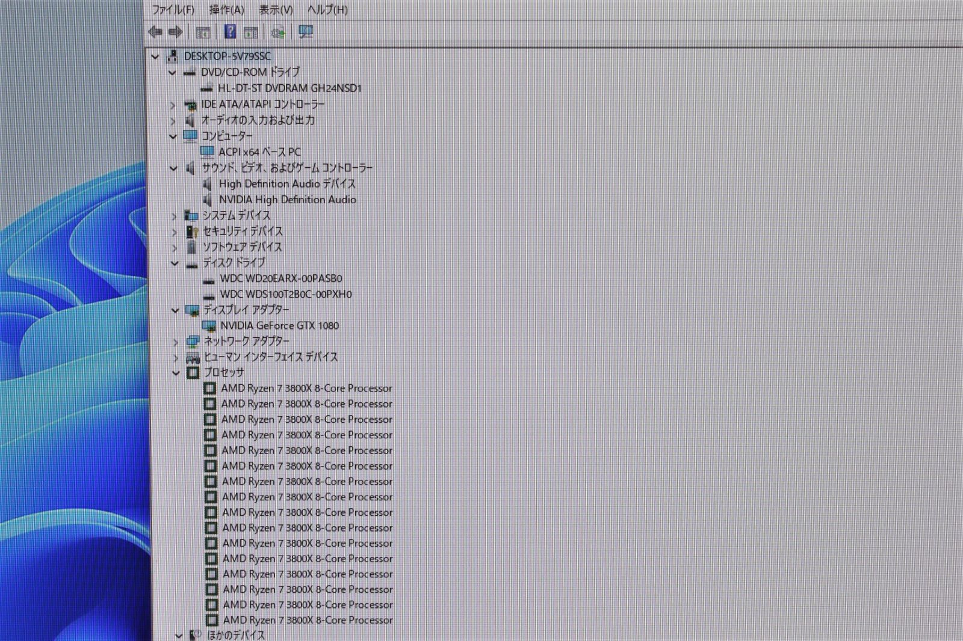This screenshot has height=641, width=963.
Task: Expand the IDE ATA/ATAPI コントローラー branch
Action: pos(173,105)
